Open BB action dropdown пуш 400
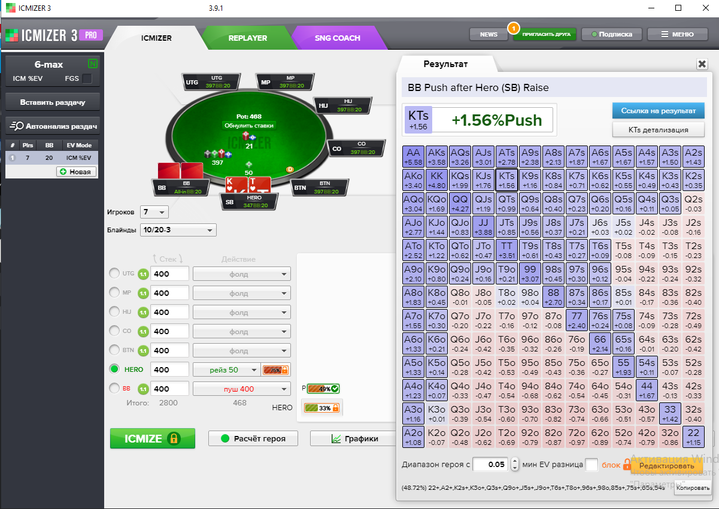 [x=242, y=389]
